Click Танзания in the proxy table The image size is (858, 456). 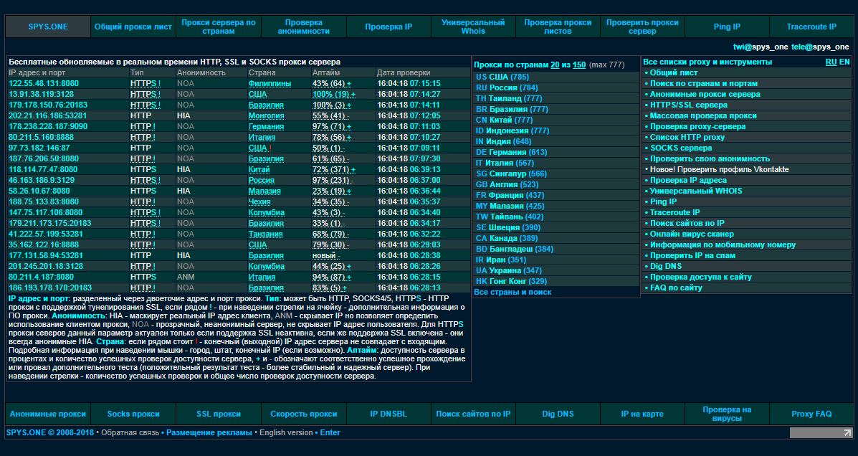click(265, 234)
